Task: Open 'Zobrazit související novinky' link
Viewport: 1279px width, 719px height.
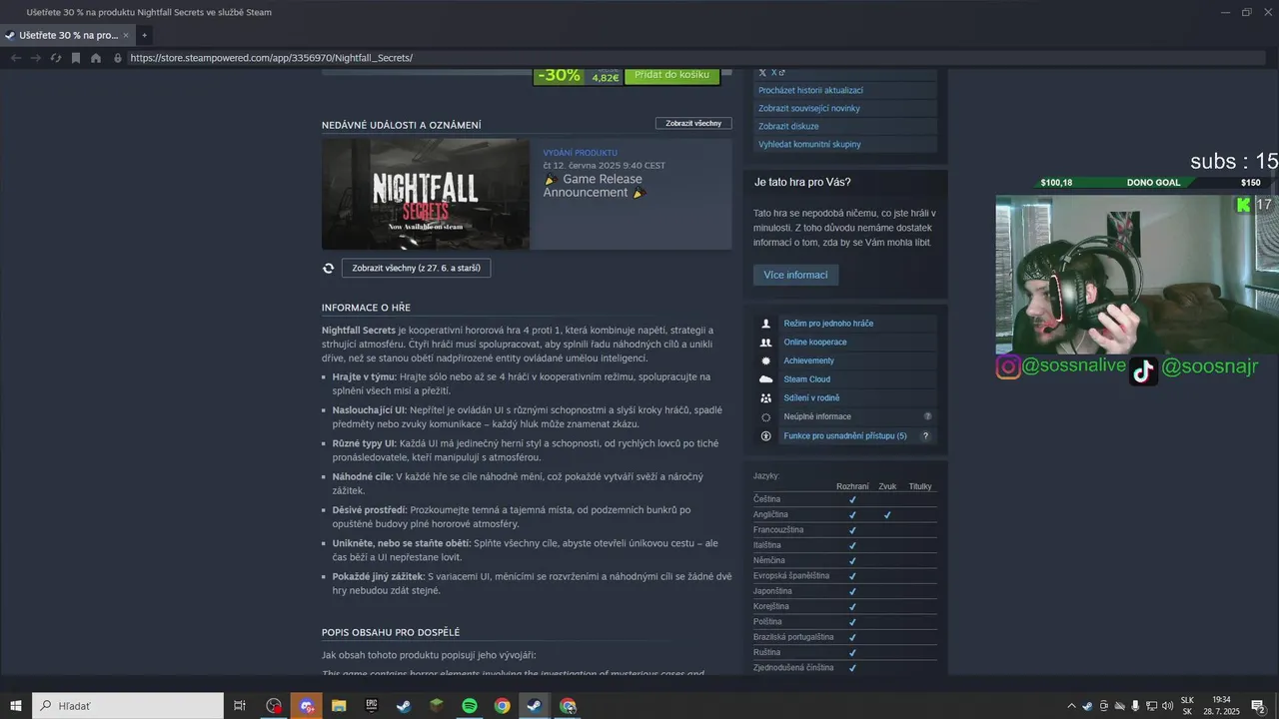Action: pyautogui.click(x=808, y=108)
